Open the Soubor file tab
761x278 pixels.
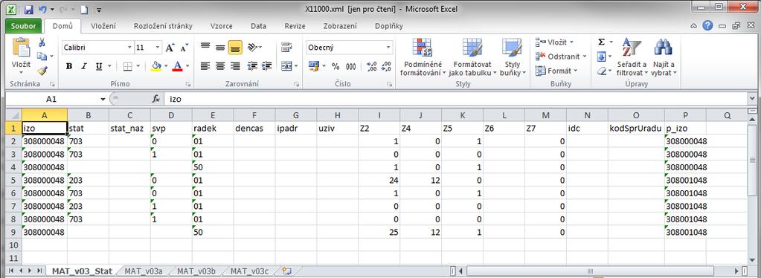23,26
